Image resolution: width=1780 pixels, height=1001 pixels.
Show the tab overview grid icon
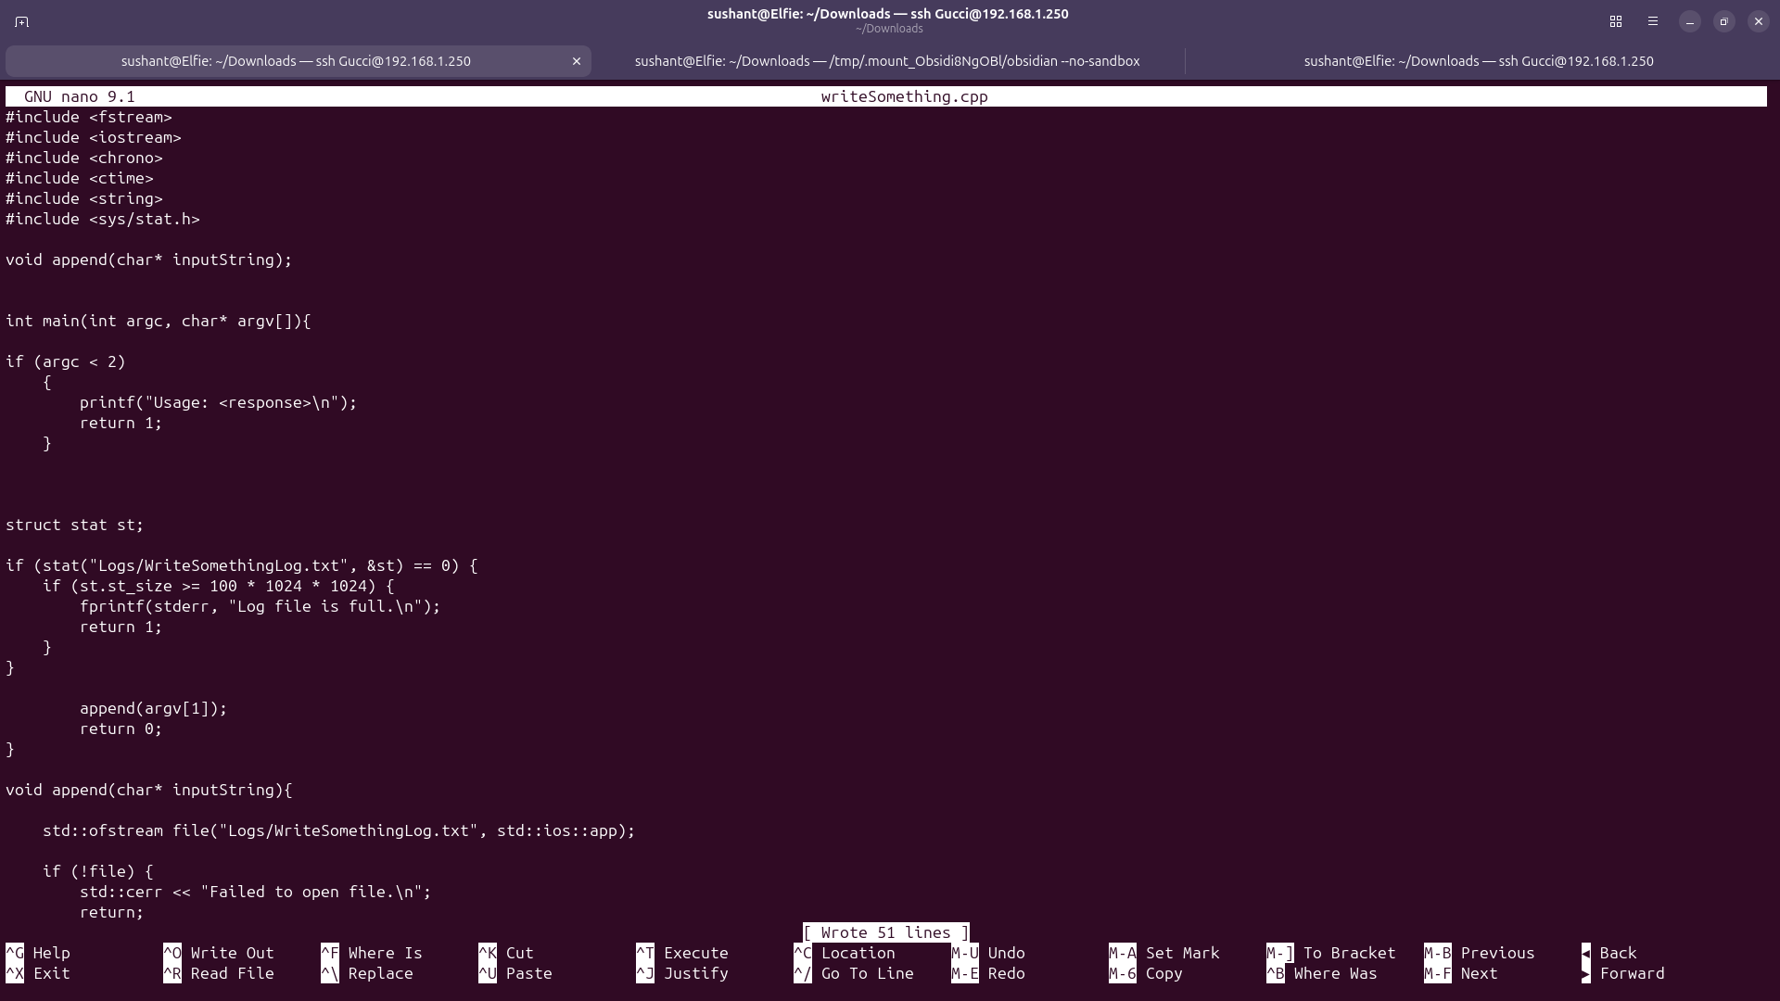point(1615,21)
